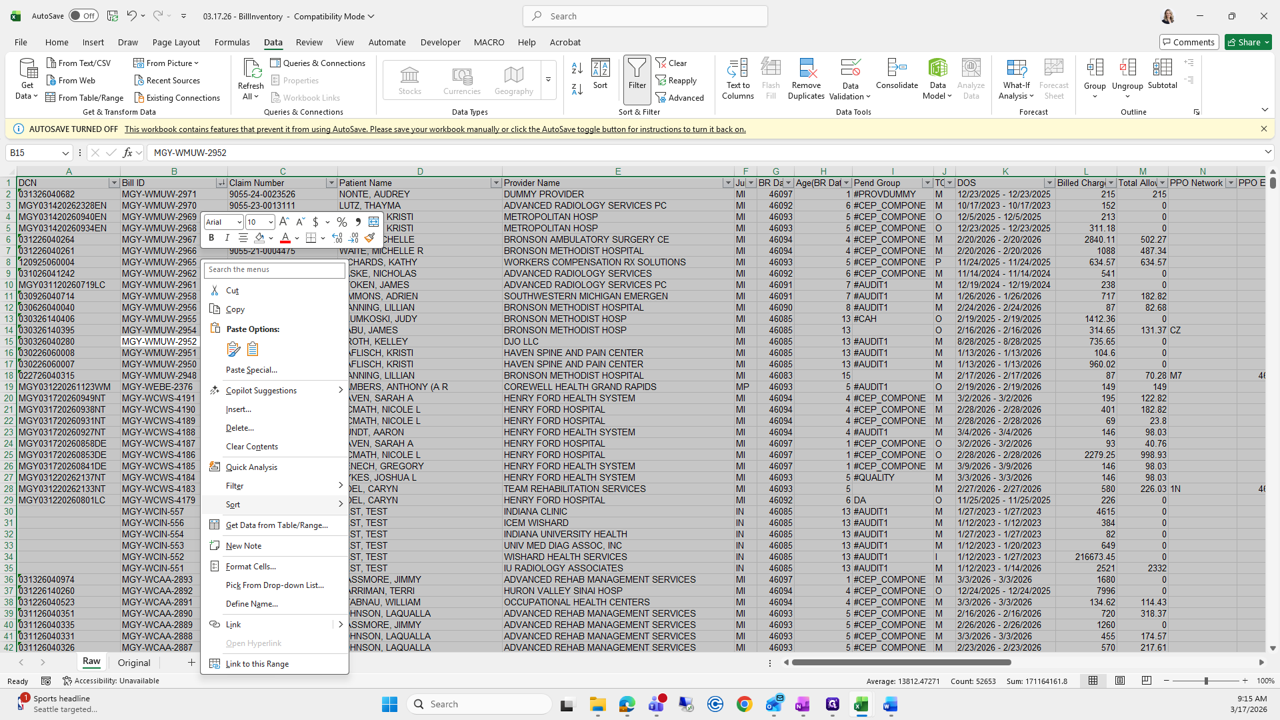Expand the Name Box dropdown

[65, 153]
